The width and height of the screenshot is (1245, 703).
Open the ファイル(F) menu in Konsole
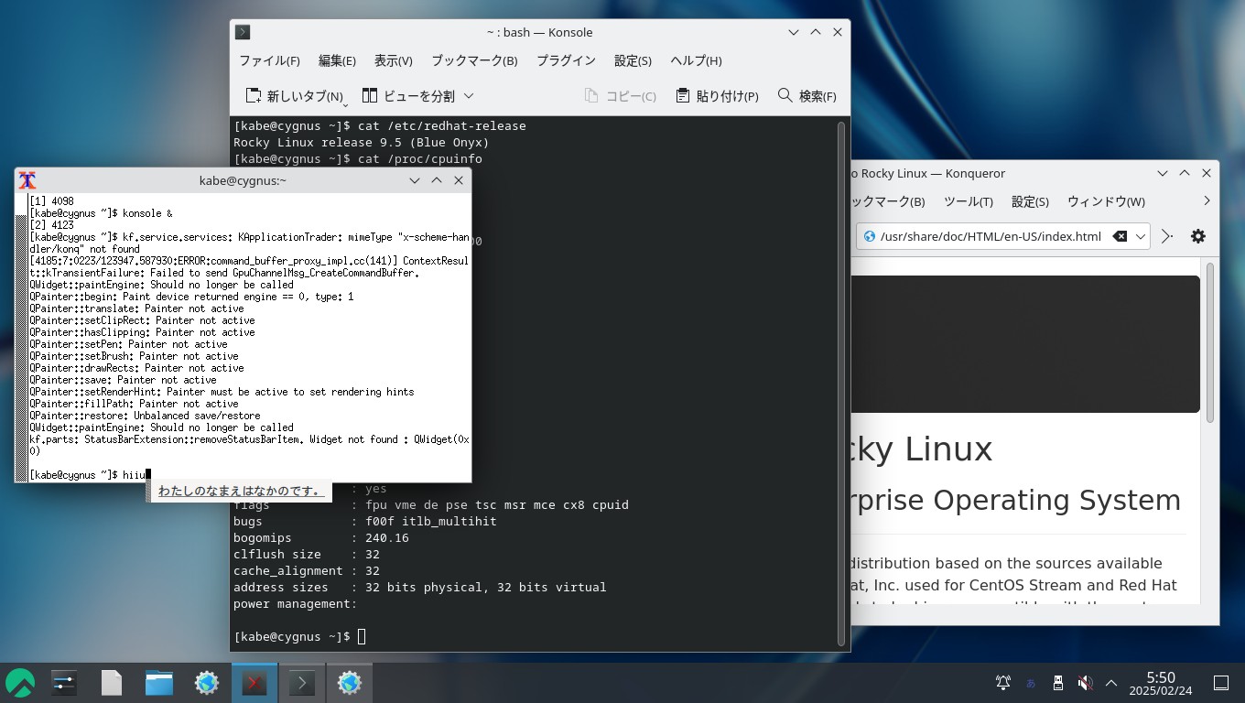pos(269,60)
